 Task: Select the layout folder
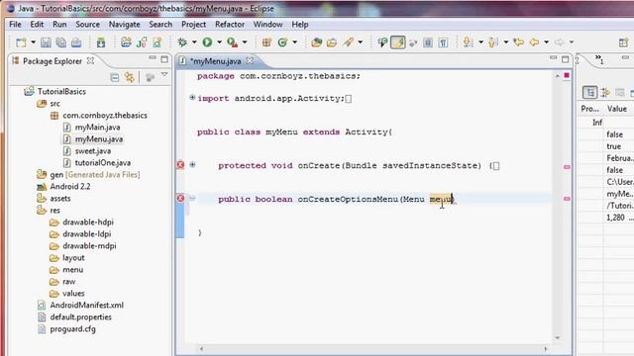point(73,257)
